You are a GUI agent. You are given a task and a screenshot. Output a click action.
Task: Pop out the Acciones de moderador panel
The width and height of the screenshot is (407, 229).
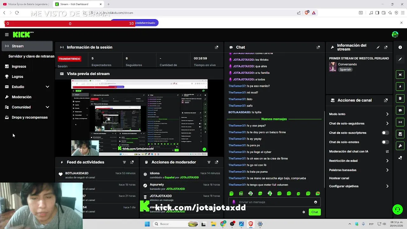pos(217,162)
